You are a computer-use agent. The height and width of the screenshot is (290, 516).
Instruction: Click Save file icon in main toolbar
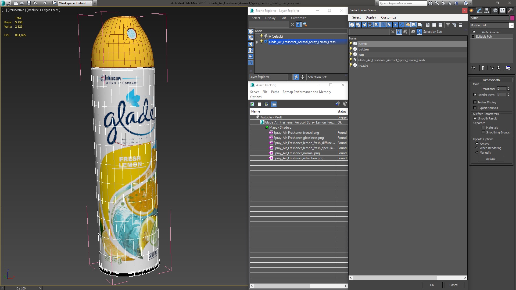click(29, 3)
